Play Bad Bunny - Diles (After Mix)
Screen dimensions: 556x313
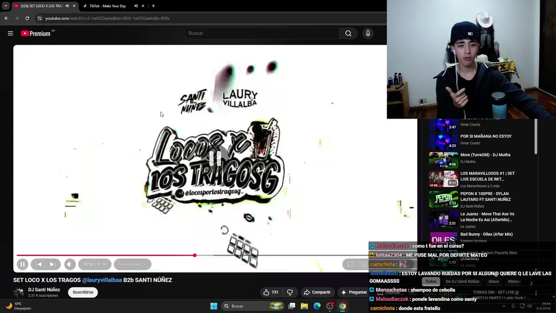(486, 234)
